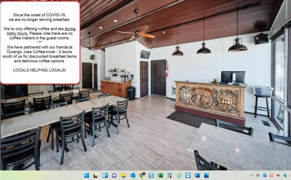This screenshot has height=180, width=291.
Task: Click the COVID-19 breakfast notice box
Action: [40, 42]
